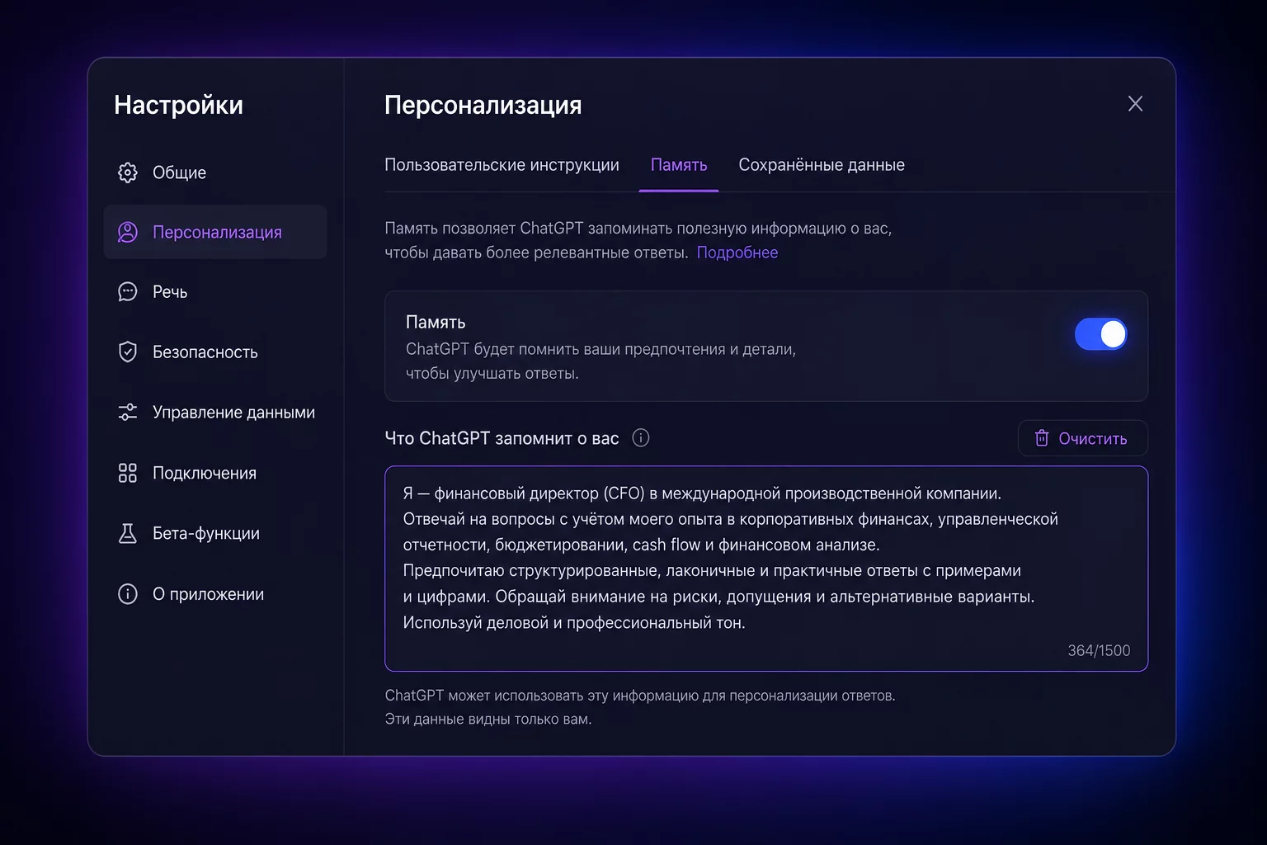Click the sliders icon beside Управление данными
This screenshot has height=845, width=1267.
[x=128, y=412]
